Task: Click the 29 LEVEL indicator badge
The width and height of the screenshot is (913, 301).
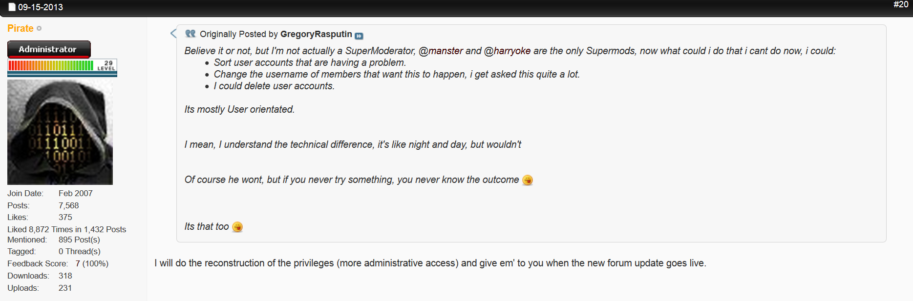Action: coord(106,66)
